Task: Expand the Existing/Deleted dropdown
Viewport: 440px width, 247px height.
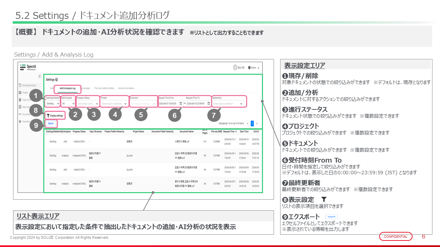Action: click(x=53, y=103)
